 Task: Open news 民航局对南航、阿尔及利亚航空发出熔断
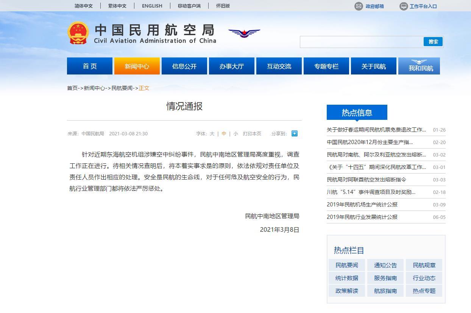376,155
